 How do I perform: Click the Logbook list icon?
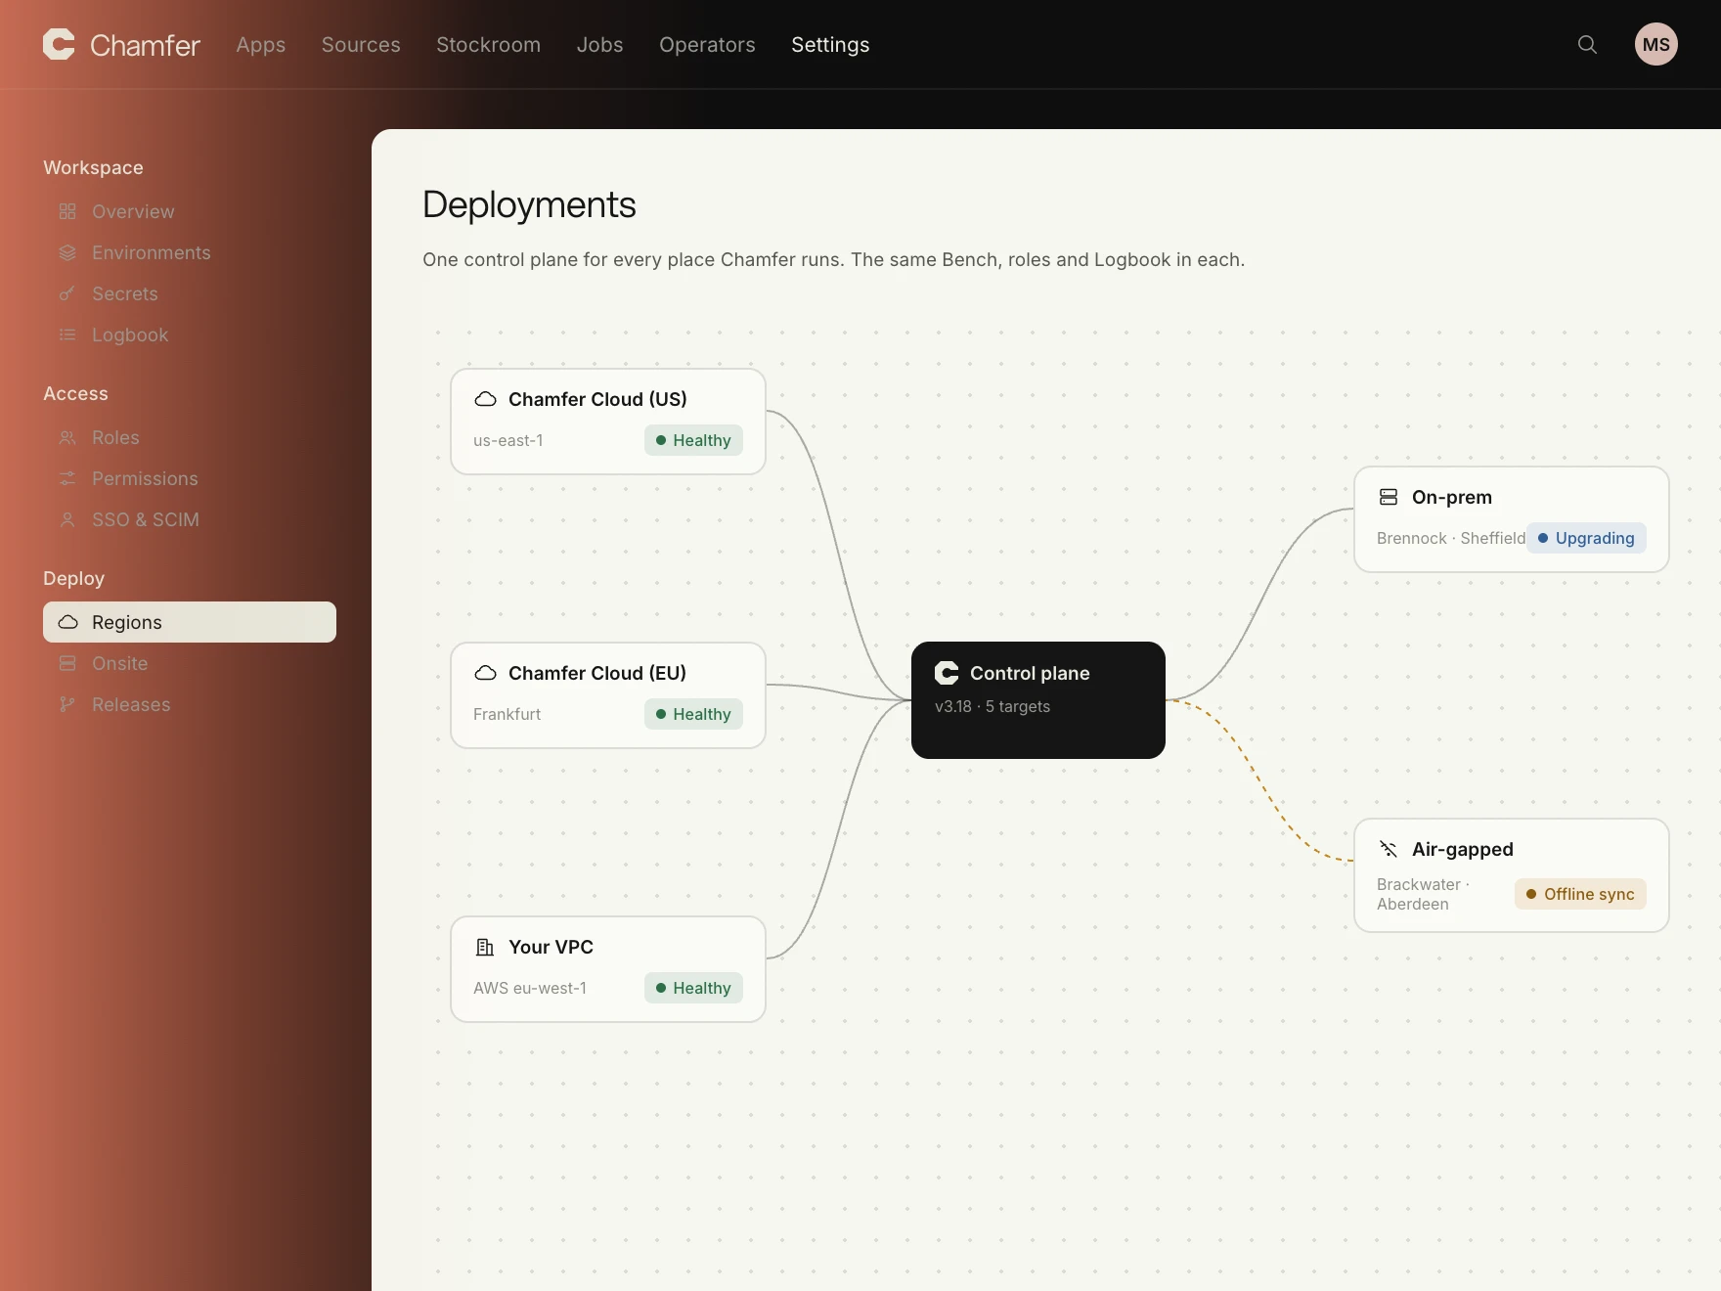(x=67, y=334)
